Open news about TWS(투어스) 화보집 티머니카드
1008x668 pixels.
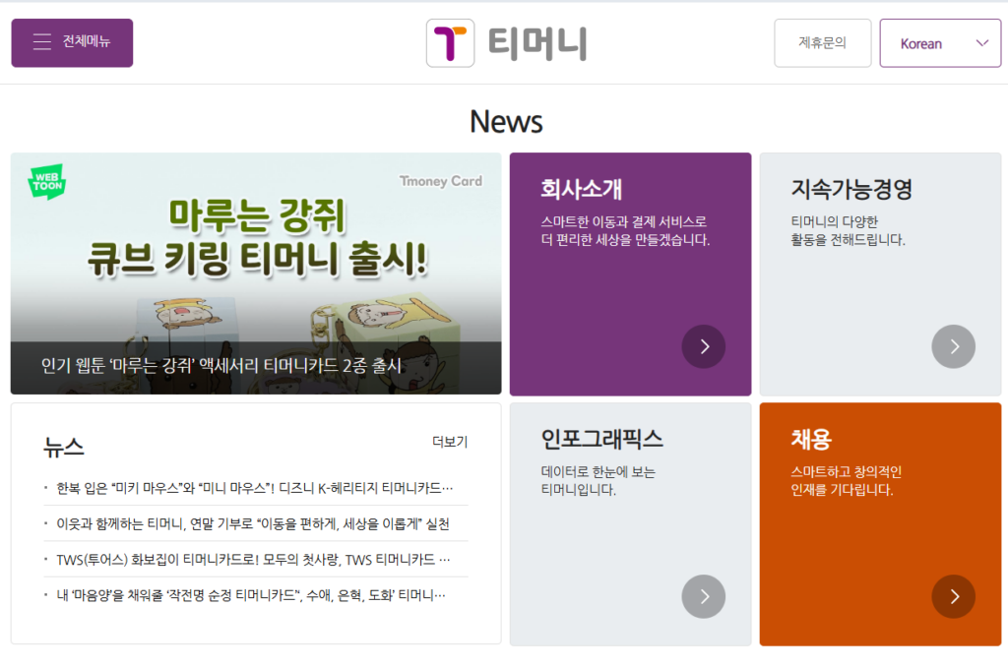pos(253,560)
